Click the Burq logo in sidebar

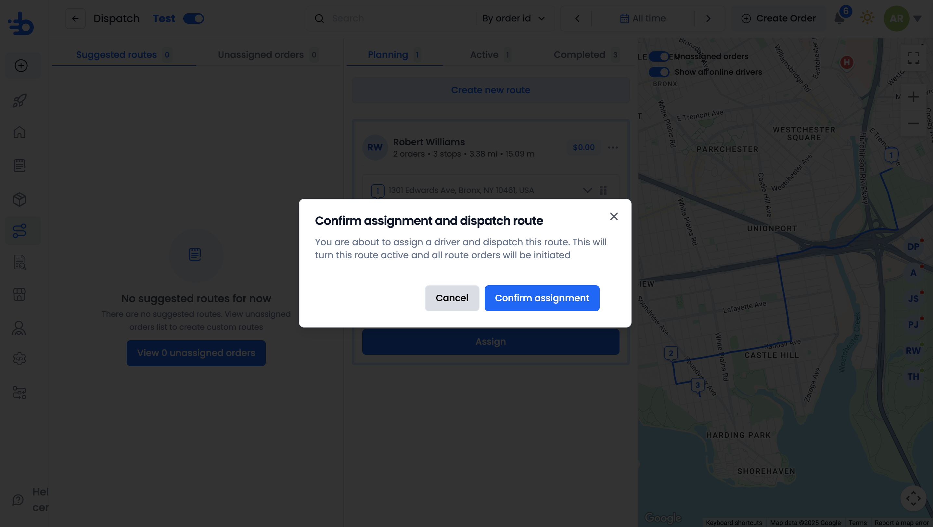tap(21, 23)
